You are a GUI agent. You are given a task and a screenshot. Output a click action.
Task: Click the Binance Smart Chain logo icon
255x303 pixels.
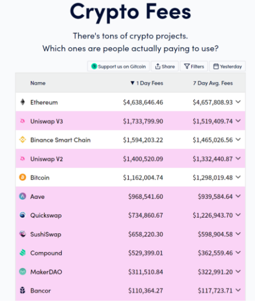(x=23, y=140)
